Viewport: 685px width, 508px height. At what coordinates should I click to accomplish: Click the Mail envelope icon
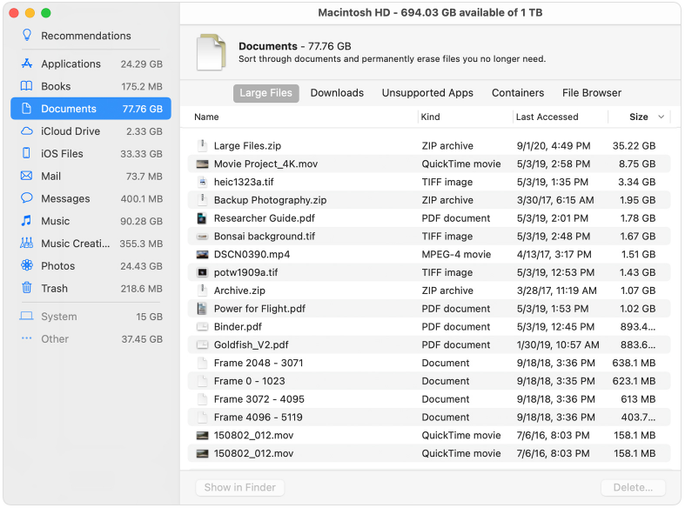(x=26, y=177)
